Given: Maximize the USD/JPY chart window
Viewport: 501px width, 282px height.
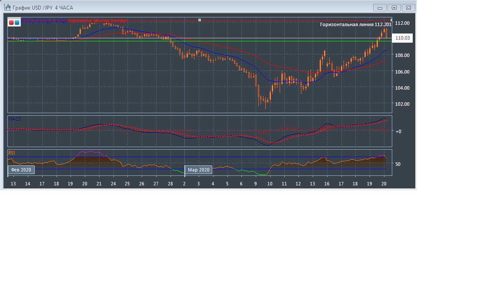Looking at the screenshot, I should (x=394, y=7).
